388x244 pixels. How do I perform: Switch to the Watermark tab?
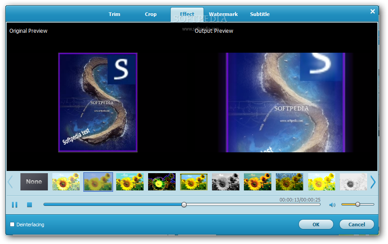[x=223, y=14]
